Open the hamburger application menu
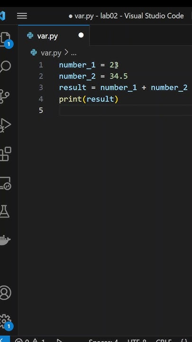Image resolution: width=192 pixels, height=342 pixels. [22, 16]
